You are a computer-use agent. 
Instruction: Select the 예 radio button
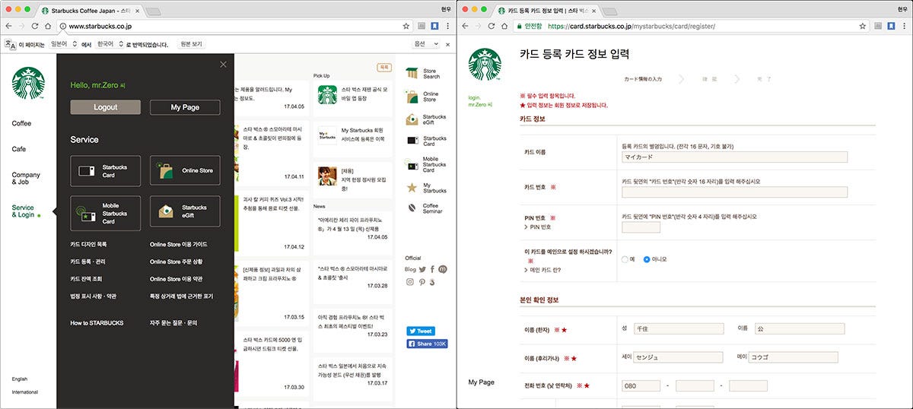pyautogui.click(x=625, y=259)
